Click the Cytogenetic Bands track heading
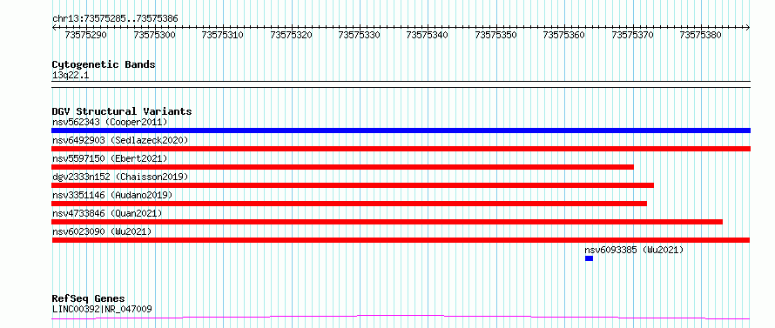The width and height of the screenshot is (775, 328). coord(104,64)
